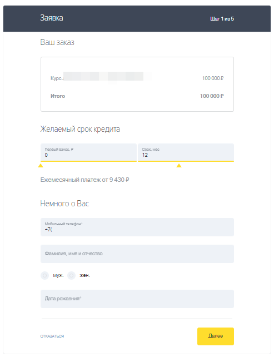Image resolution: width=274 pixels, height=357 pixels.
Task: Select the жен. radio button
Action: [71, 275]
